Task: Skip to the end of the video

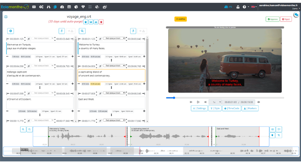Action: pyautogui.click(x=205, y=102)
